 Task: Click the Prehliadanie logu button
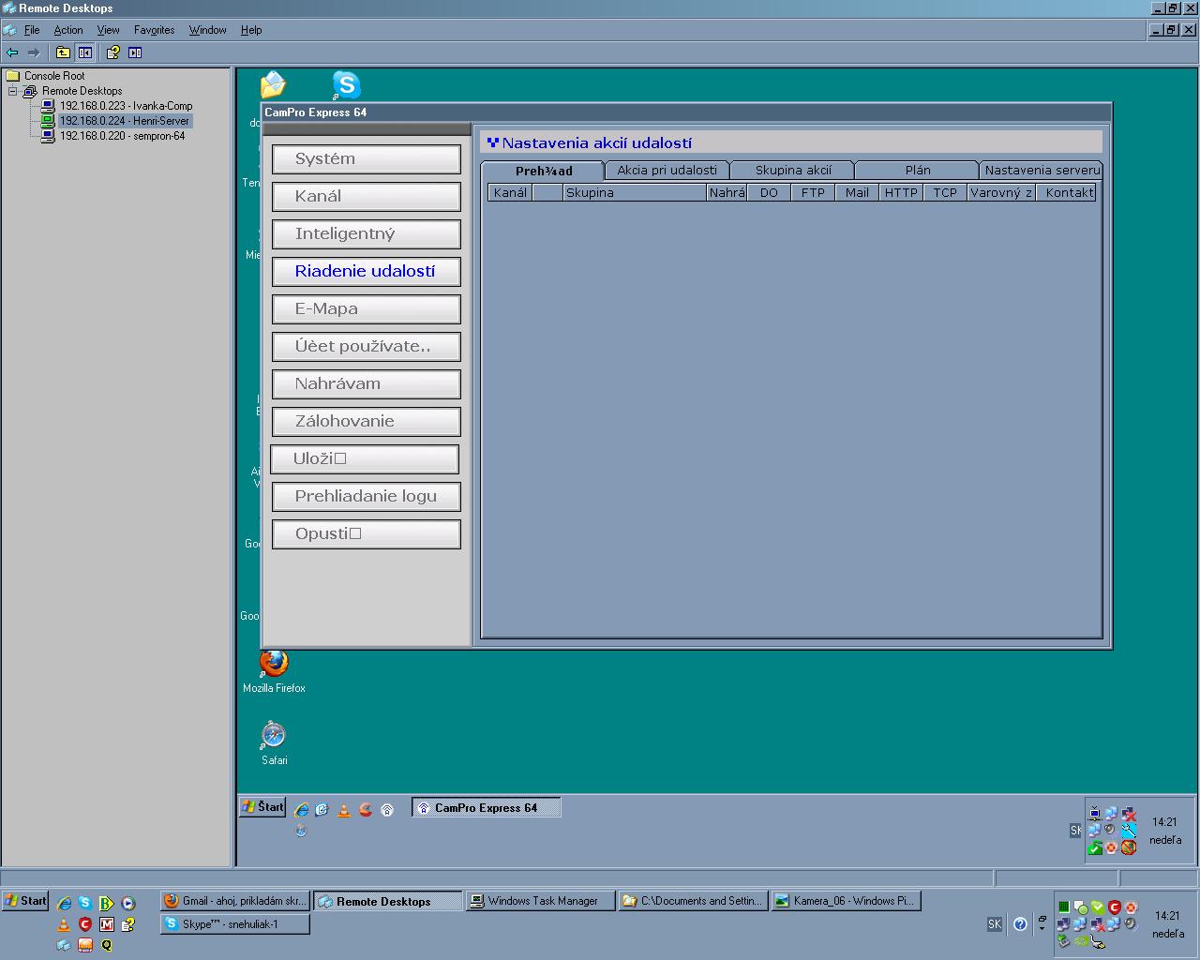[366, 496]
